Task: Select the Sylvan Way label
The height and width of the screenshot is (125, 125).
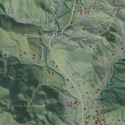Action: click(x=98, y=7)
